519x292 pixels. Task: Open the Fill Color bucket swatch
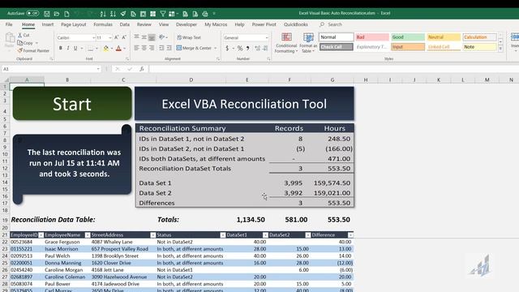click(106, 49)
